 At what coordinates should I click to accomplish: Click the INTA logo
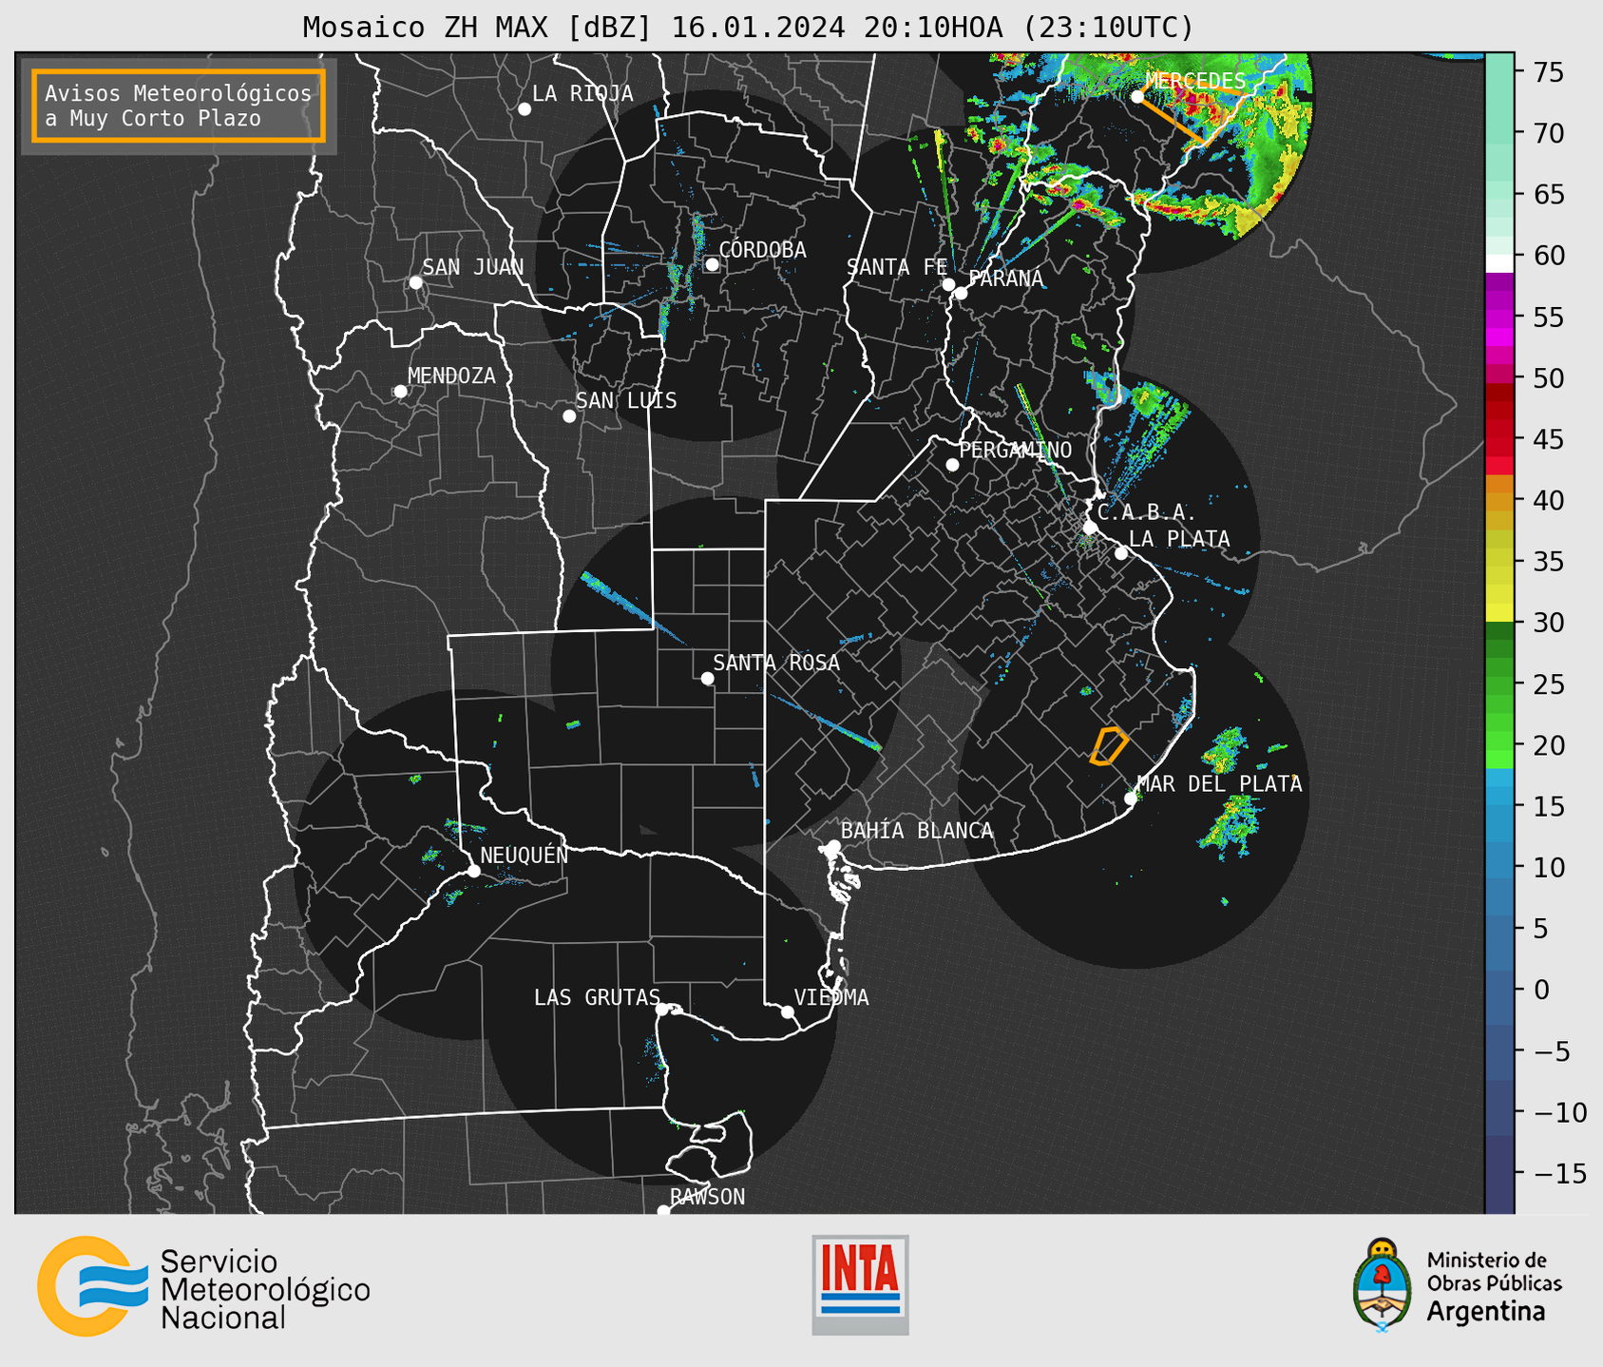pyautogui.click(x=860, y=1284)
